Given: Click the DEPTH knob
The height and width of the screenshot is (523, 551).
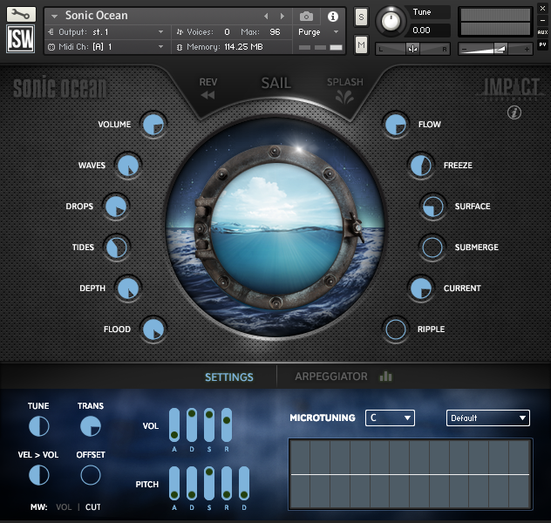Looking at the screenshot, I should tap(128, 289).
